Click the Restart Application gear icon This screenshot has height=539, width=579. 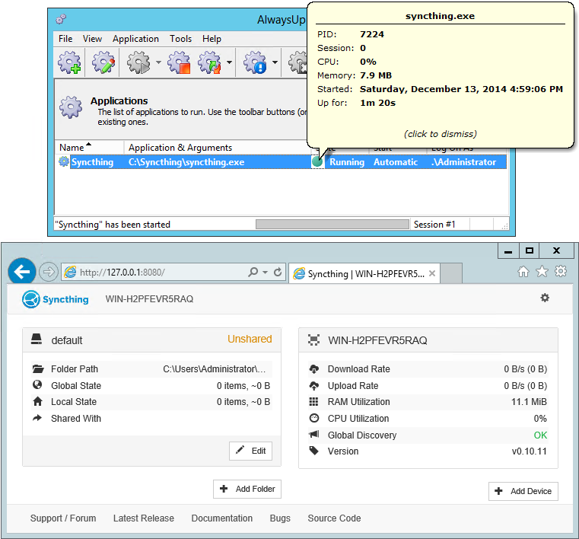[x=209, y=62]
